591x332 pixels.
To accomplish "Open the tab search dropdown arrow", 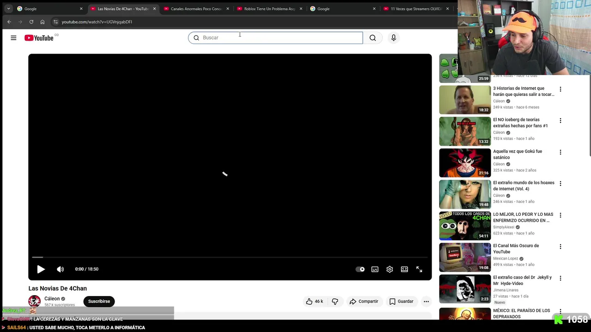I will (8, 8).
